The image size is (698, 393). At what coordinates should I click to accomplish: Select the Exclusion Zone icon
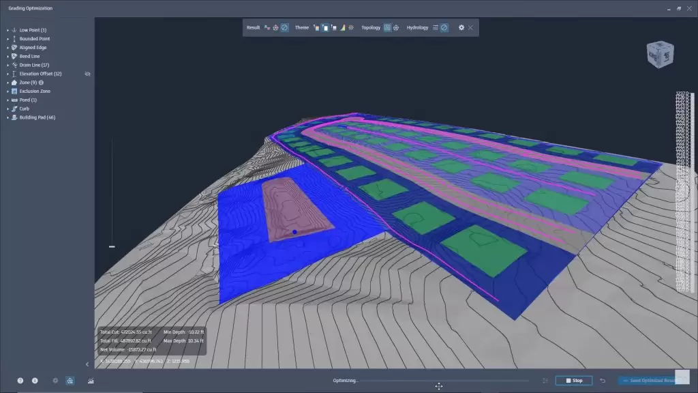pyautogui.click(x=14, y=91)
